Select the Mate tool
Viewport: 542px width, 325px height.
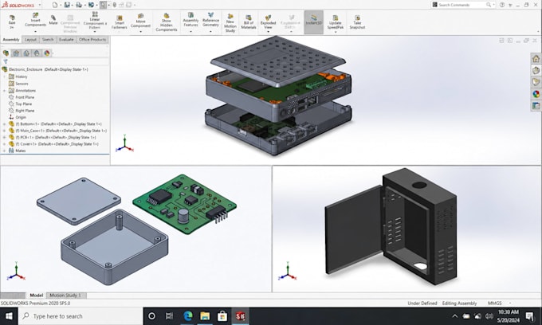(x=53, y=20)
